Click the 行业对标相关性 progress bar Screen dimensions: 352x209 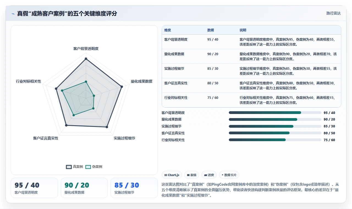point(275,140)
